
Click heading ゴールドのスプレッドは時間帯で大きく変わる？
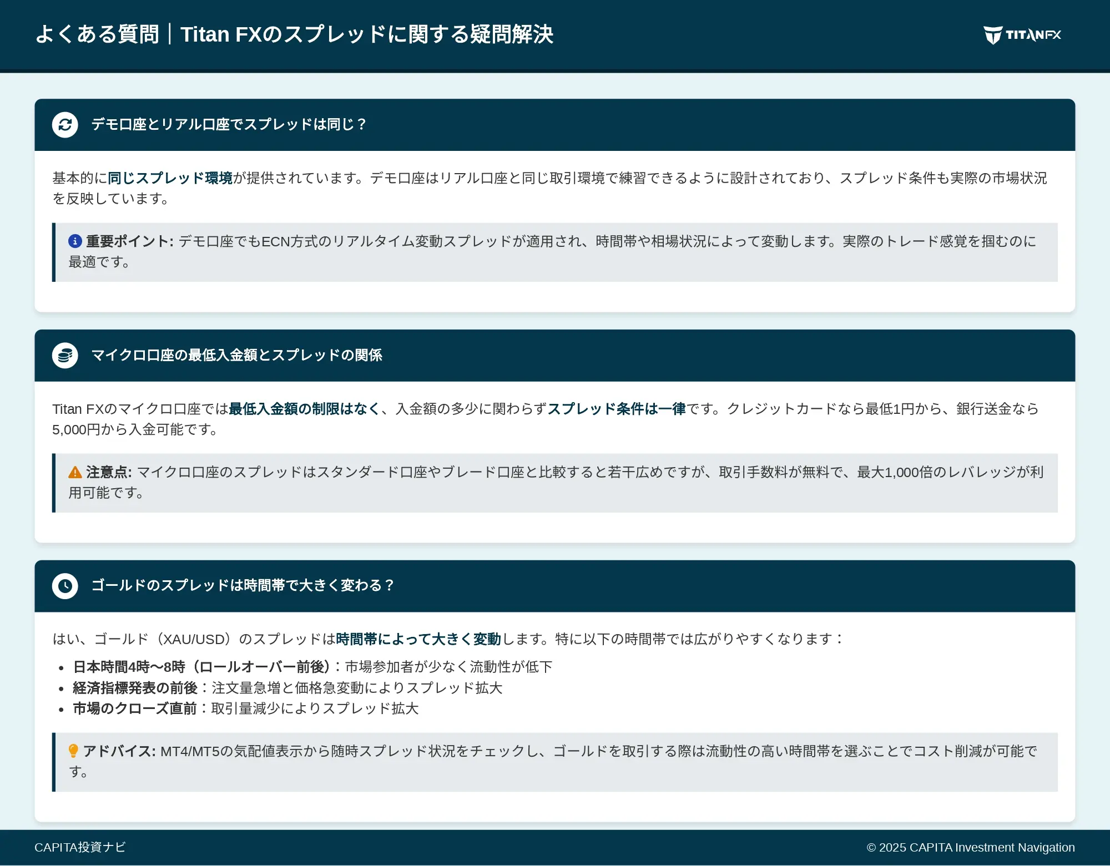(x=243, y=585)
